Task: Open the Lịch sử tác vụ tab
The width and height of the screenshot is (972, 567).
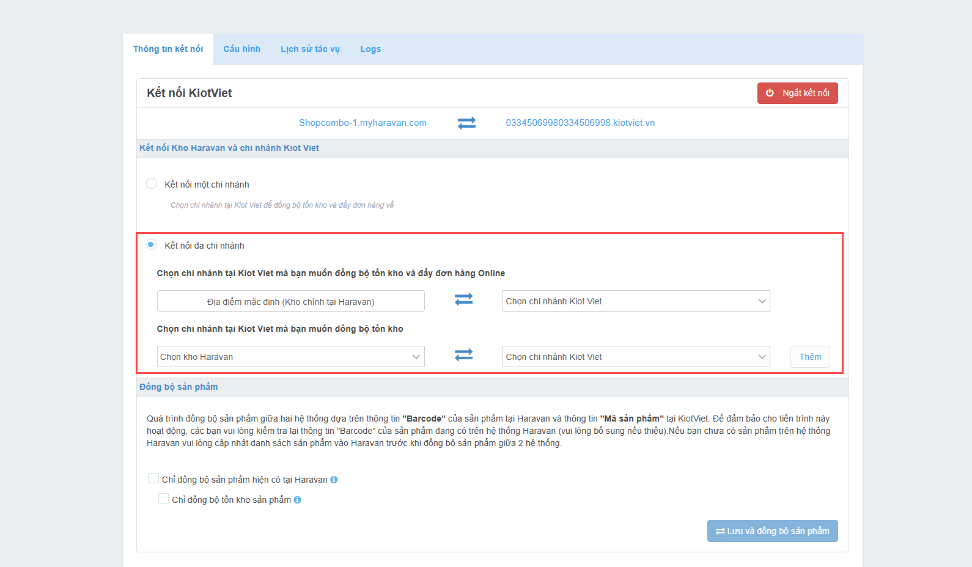Action: [311, 49]
